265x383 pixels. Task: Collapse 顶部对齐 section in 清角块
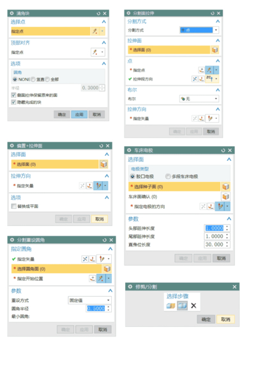pyautogui.click(x=104, y=43)
